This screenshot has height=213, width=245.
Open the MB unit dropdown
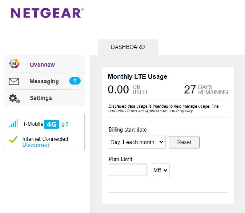(160, 170)
